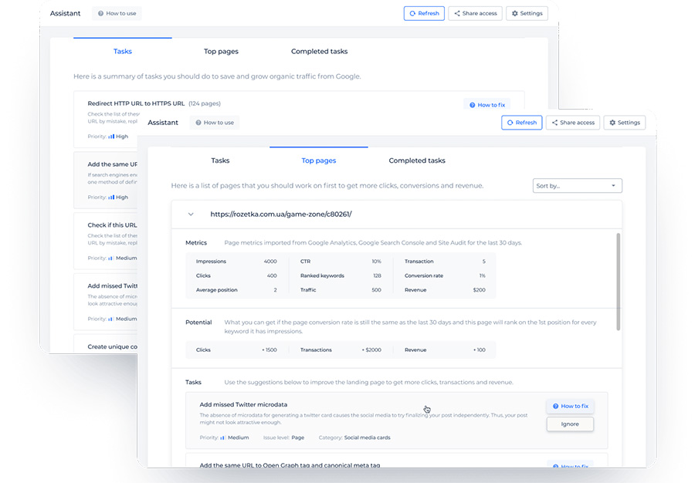Select Top pages tab in the front window
Viewport: 695px width, 483px height.
pyautogui.click(x=318, y=160)
